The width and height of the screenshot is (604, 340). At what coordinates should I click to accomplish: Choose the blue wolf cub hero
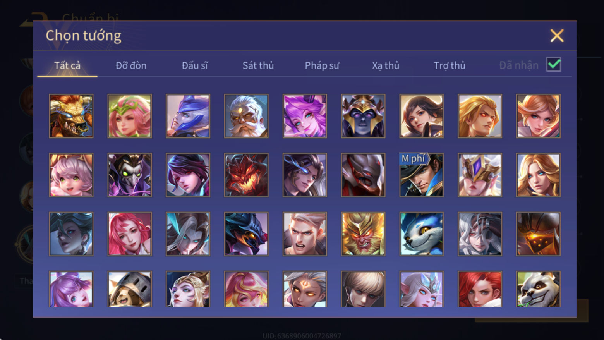pyautogui.click(x=422, y=234)
